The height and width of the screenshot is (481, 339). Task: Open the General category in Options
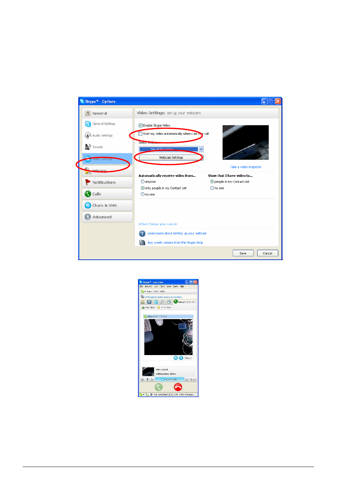[107, 113]
